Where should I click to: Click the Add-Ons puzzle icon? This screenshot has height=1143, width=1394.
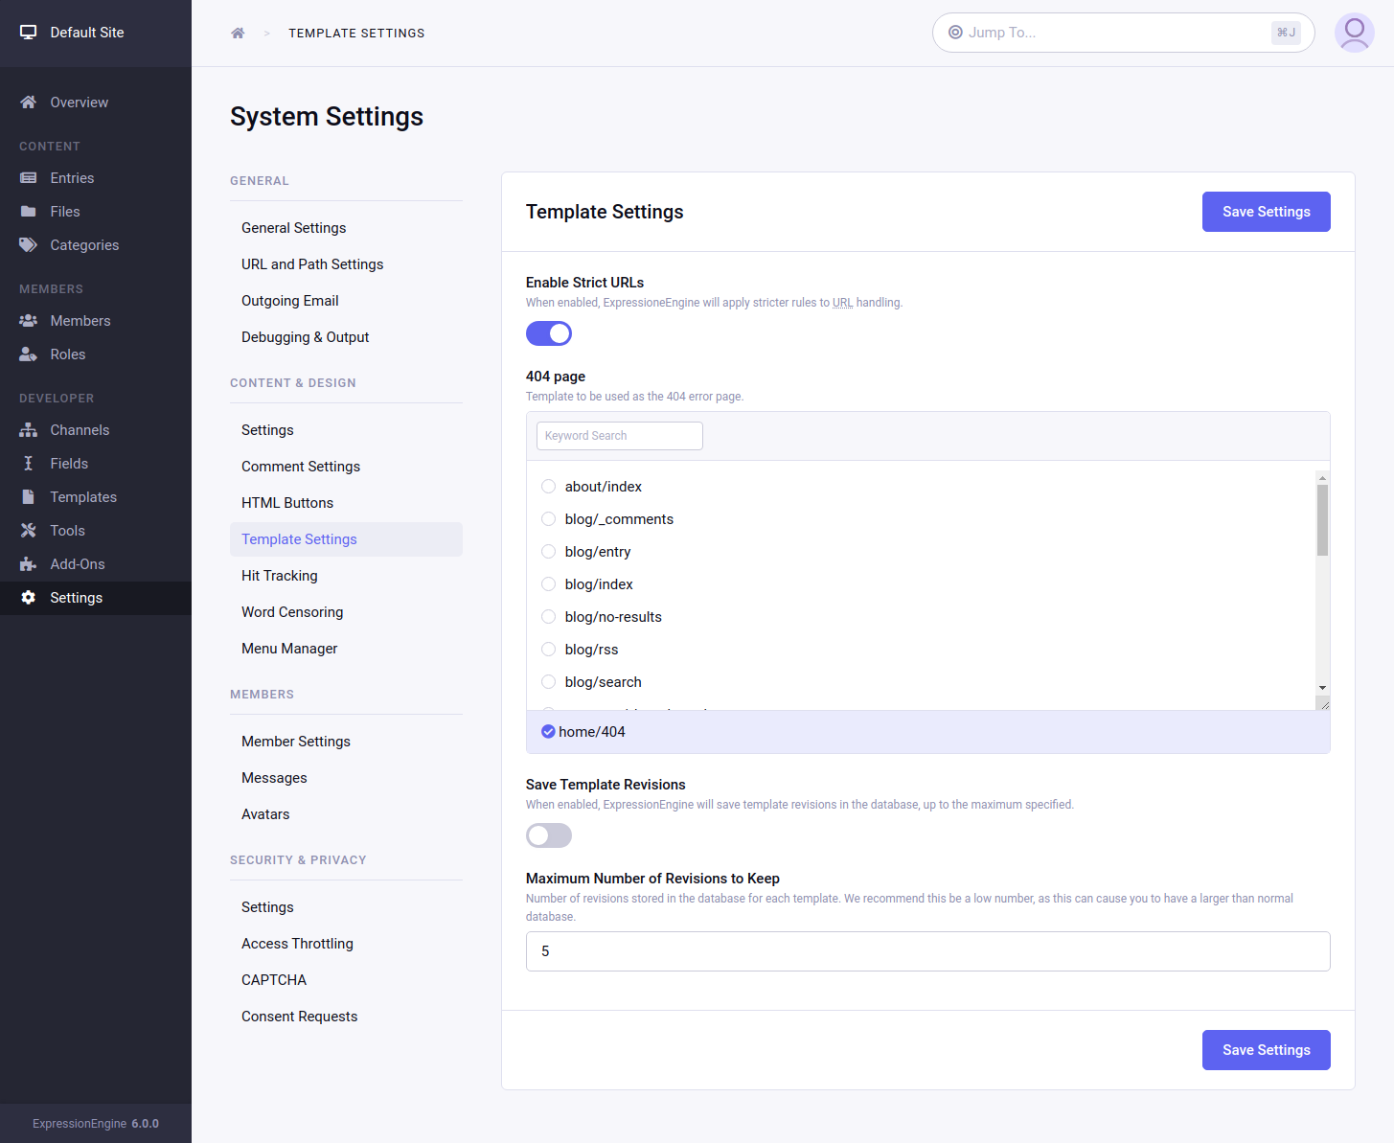(29, 564)
